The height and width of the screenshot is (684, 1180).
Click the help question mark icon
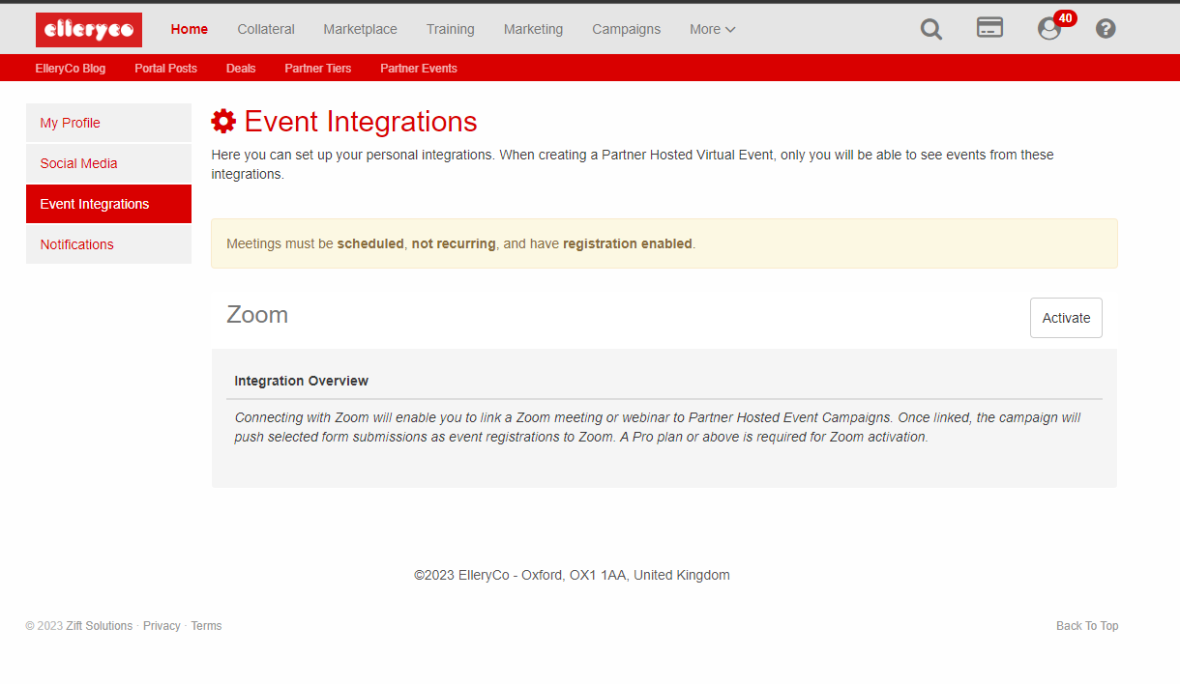pos(1106,29)
